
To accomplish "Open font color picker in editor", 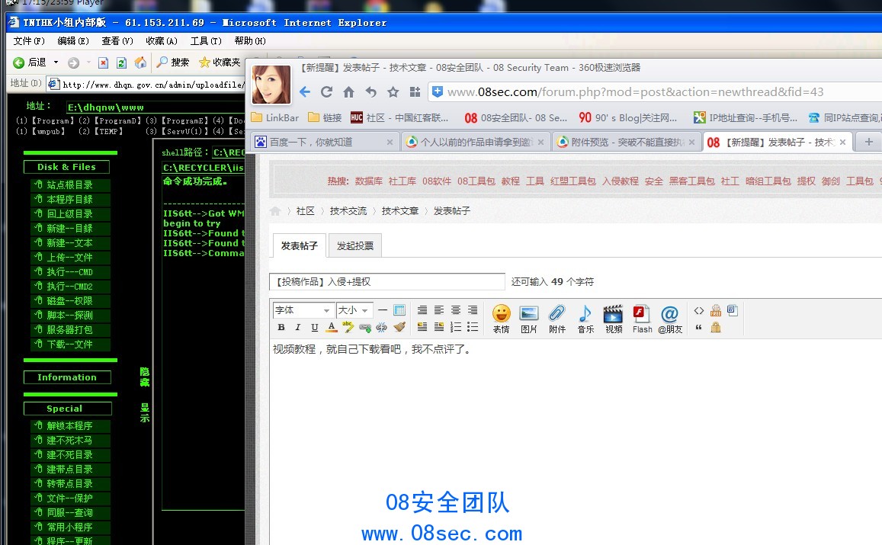I will tap(332, 327).
